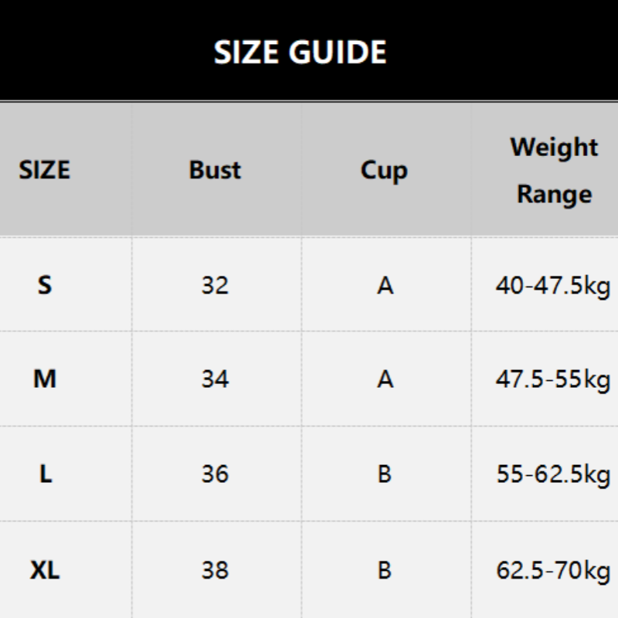Select the Bust column header
The image size is (618, 618).
[x=215, y=170]
